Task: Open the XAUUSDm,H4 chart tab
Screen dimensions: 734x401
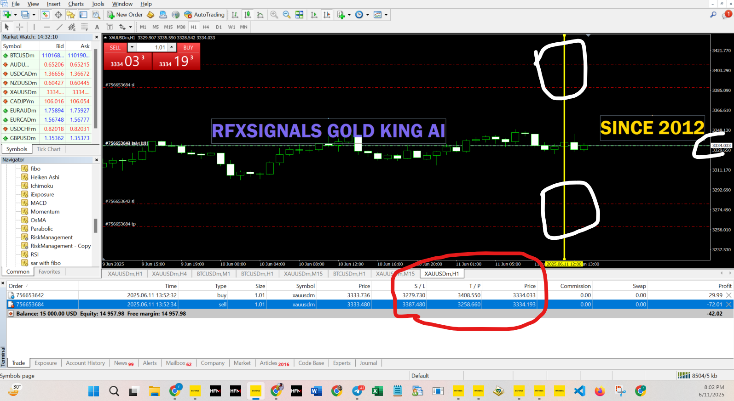Action: click(x=169, y=274)
